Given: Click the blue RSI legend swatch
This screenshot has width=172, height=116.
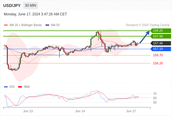Looking at the screenshot, I should click(6, 87).
